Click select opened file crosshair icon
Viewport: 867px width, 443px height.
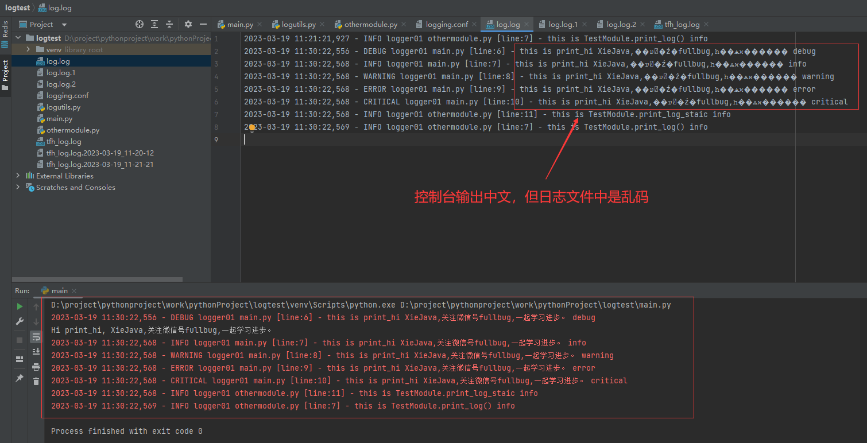(139, 24)
